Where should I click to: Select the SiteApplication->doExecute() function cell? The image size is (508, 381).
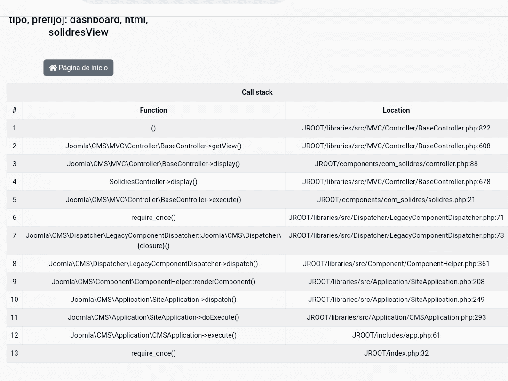(153, 317)
